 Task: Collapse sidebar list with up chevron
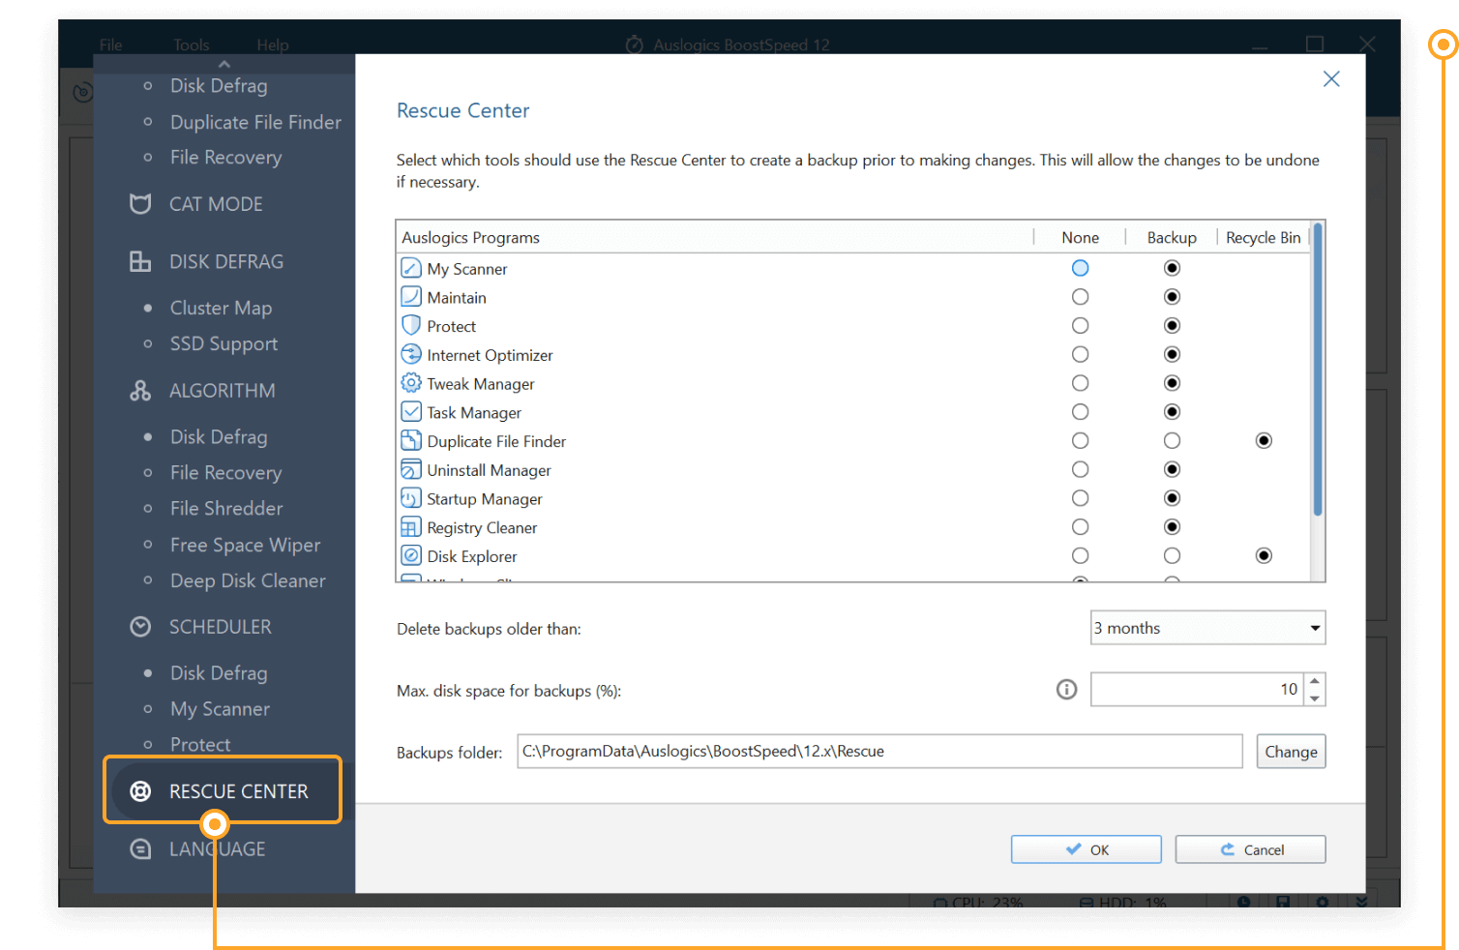click(224, 64)
